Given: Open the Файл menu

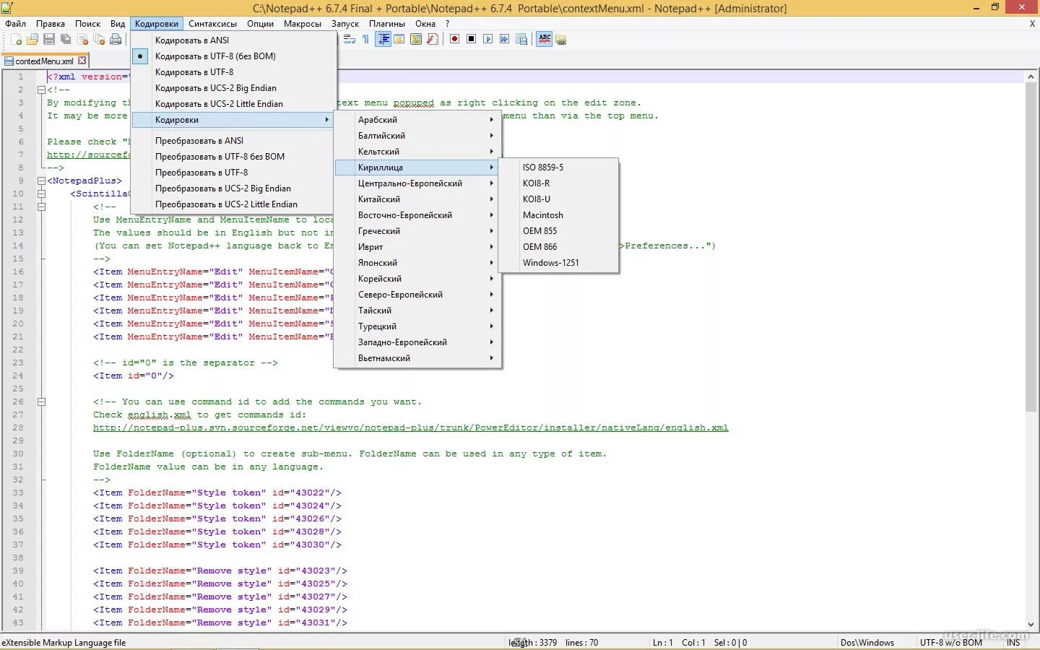Looking at the screenshot, I should click(x=15, y=24).
